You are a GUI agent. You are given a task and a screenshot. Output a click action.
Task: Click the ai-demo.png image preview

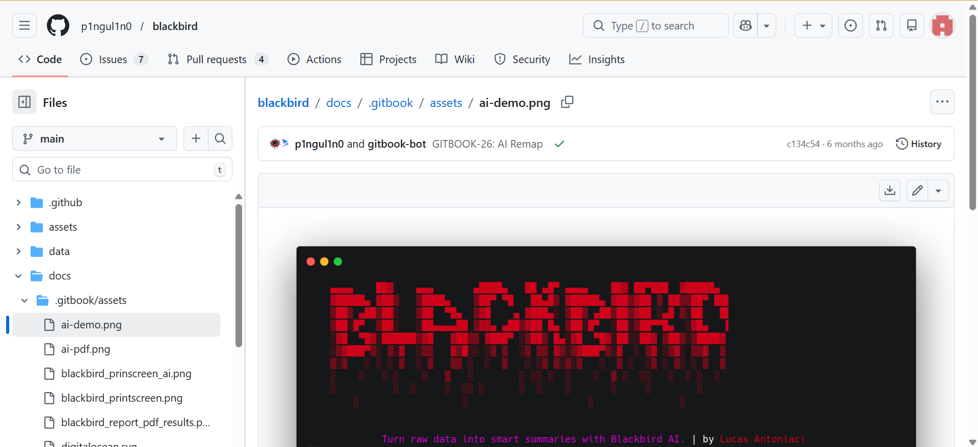[x=606, y=346]
